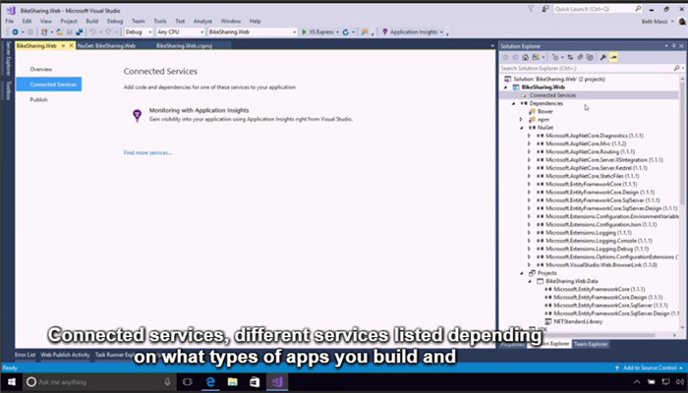This screenshot has width=688, height=393.
Task: Switch to the NuGet: BikeSharing.Web tab
Action: point(106,45)
